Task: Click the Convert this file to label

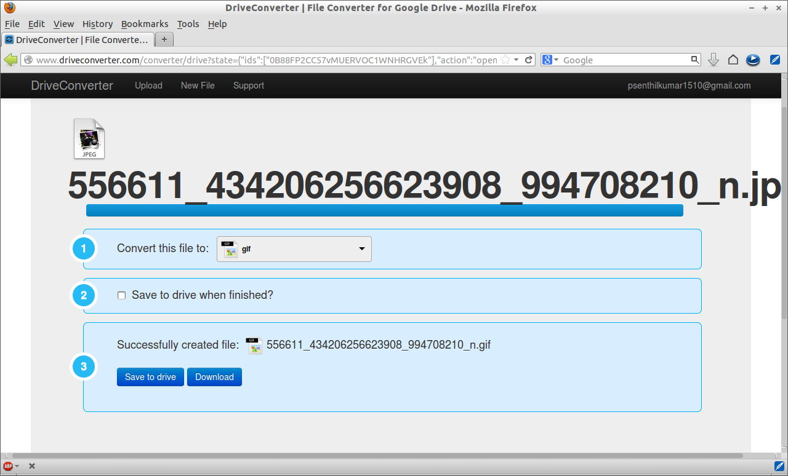Action: pyautogui.click(x=163, y=248)
